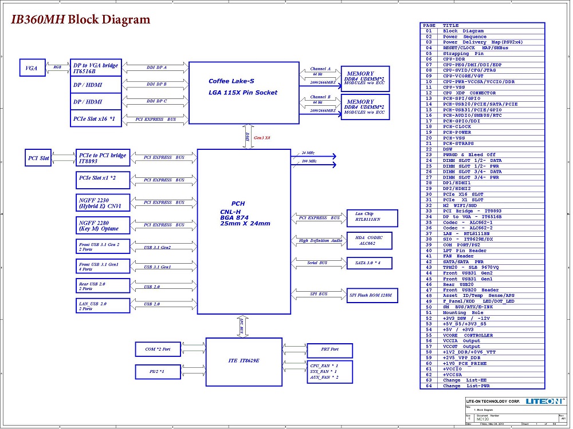Select the PCIe to PCI bridge IT8893 block
573x429 pixels.
[x=103, y=158]
